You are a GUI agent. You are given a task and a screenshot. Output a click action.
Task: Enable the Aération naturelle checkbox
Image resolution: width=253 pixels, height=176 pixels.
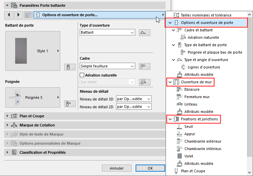click(x=82, y=75)
